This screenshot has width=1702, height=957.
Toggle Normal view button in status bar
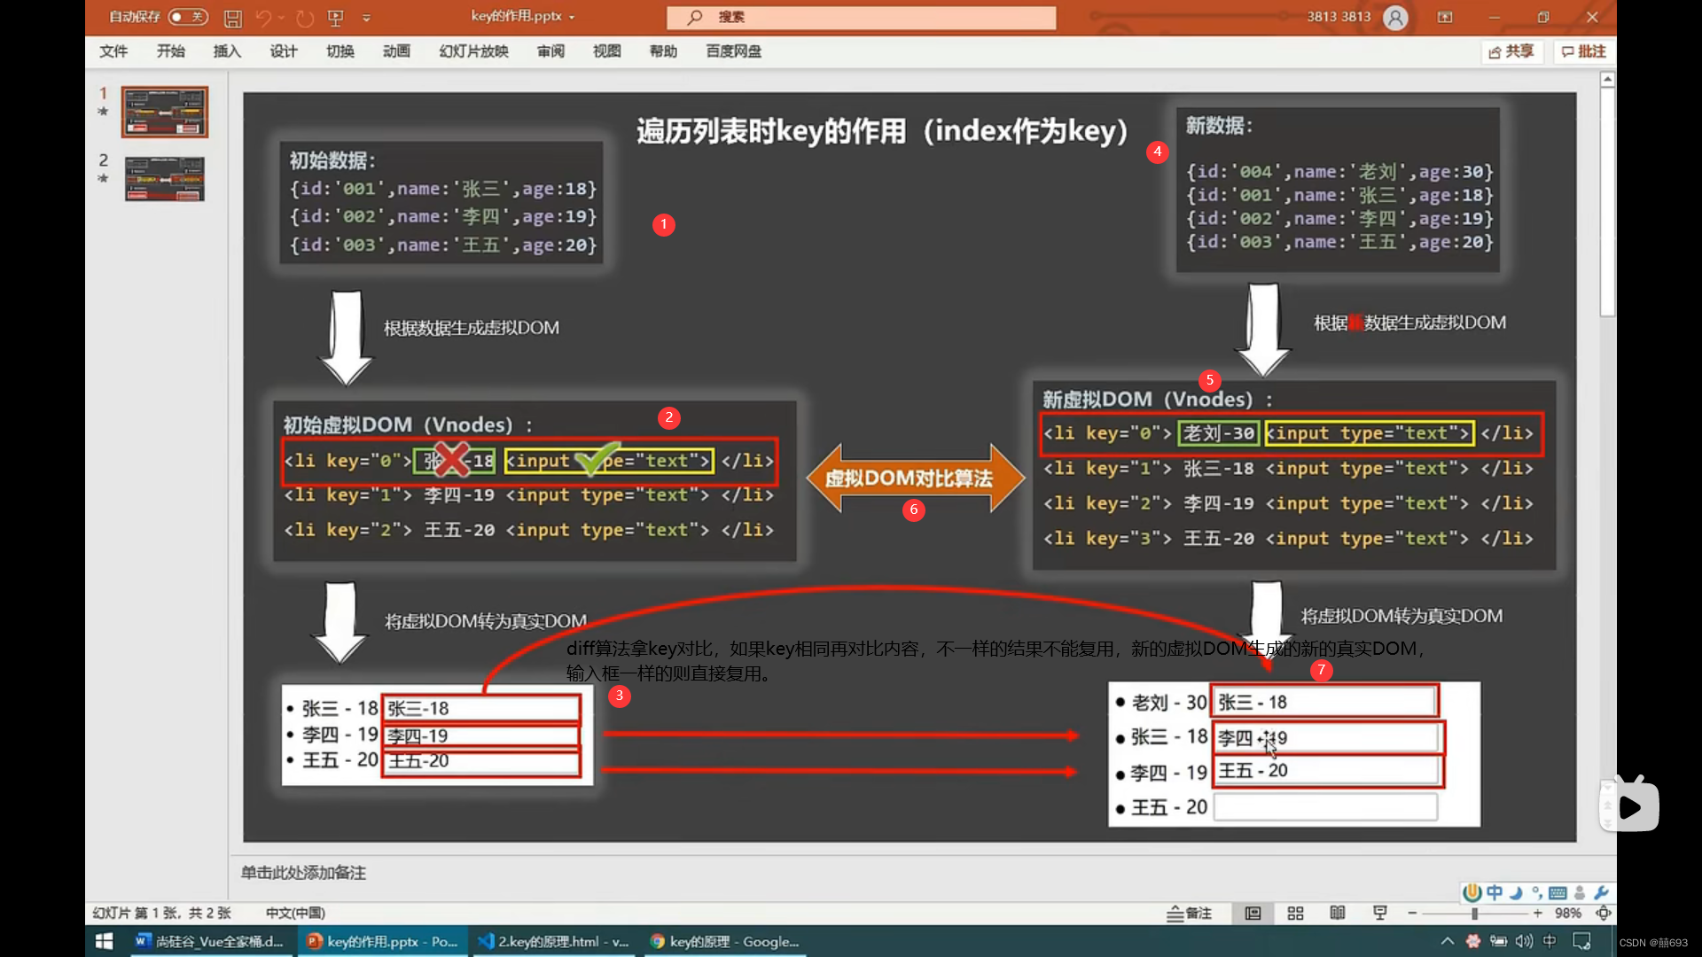(1253, 913)
